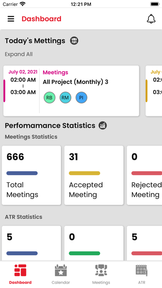The width and height of the screenshot is (162, 288).
Task: Tap the notification bell icon
Action: pos(151,19)
